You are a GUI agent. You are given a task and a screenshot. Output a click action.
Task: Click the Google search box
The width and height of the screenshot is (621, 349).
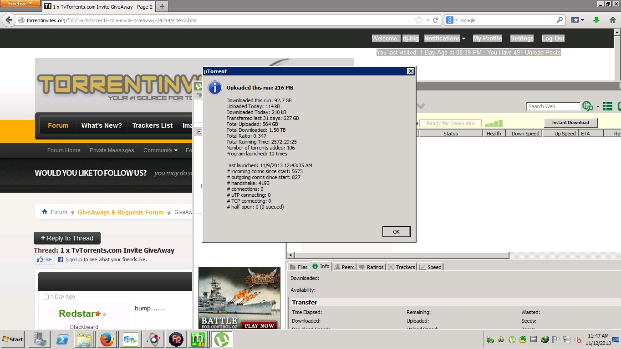point(508,20)
